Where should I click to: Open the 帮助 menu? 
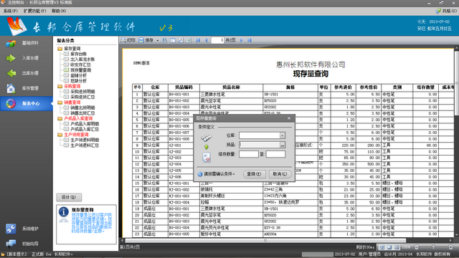tap(59, 11)
